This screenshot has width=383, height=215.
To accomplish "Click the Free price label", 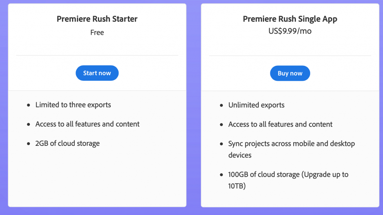I will (x=97, y=33).
